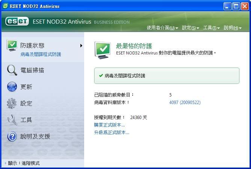Viewport: 251px width, 169px height.
Task: Open the 使用者介面(U) dropdown menu
Action: pos(162,28)
